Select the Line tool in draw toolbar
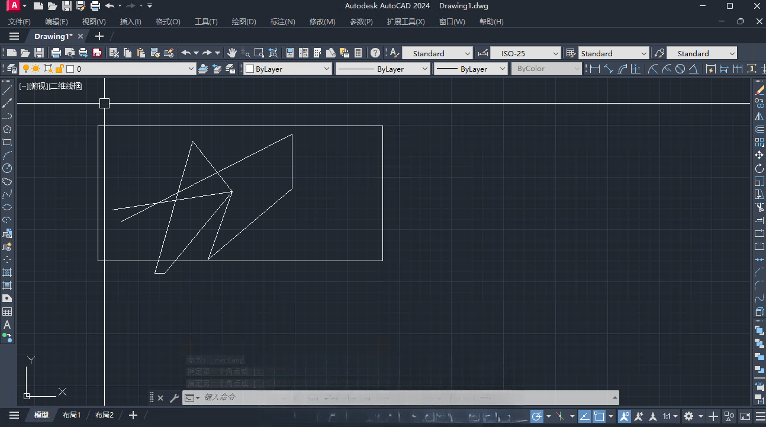766x427 pixels. (x=7, y=90)
